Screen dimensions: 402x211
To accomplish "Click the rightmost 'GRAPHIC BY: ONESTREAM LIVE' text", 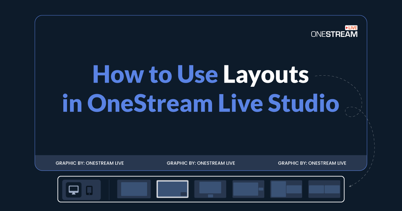I will pos(312,163).
